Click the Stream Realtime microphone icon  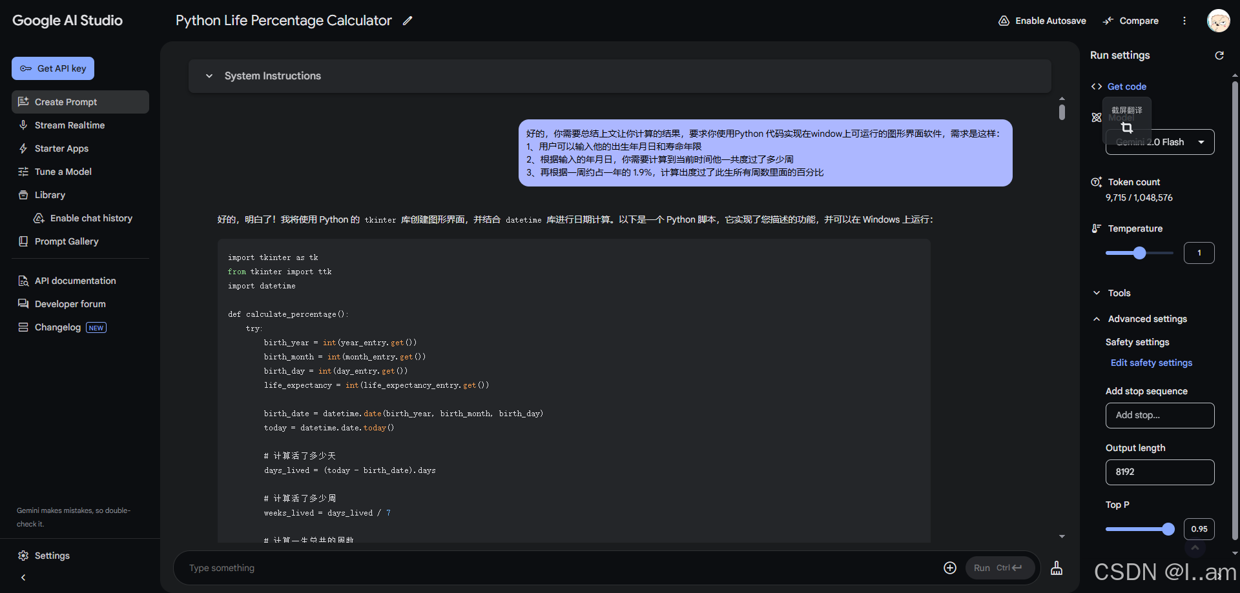(x=23, y=125)
